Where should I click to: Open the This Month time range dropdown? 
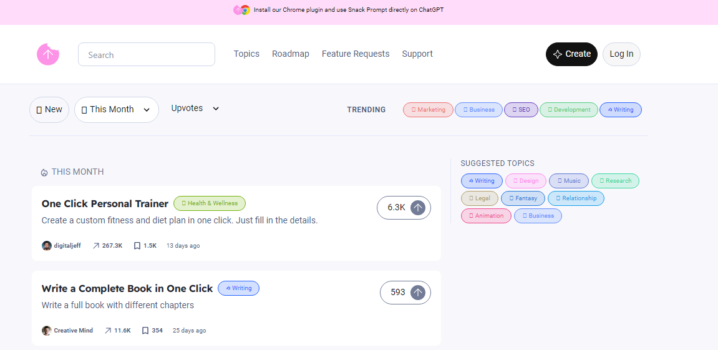[116, 109]
